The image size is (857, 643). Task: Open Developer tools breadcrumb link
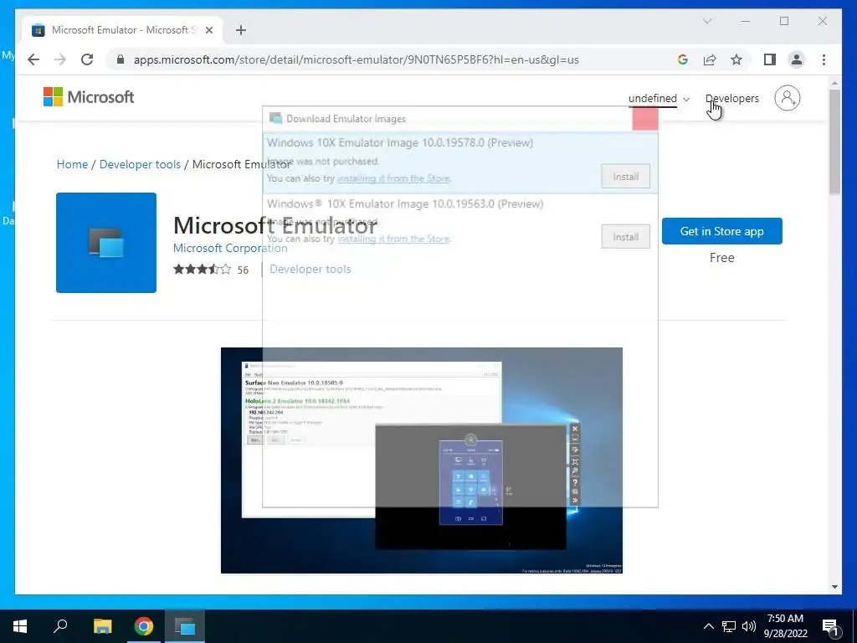[140, 164]
